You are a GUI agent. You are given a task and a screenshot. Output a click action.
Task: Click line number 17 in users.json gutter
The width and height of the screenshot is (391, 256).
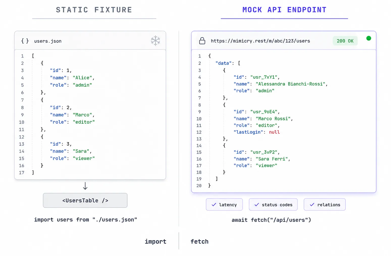click(x=21, y=173)
